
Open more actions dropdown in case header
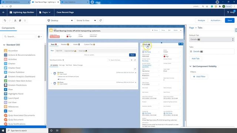tap(181, 30)
